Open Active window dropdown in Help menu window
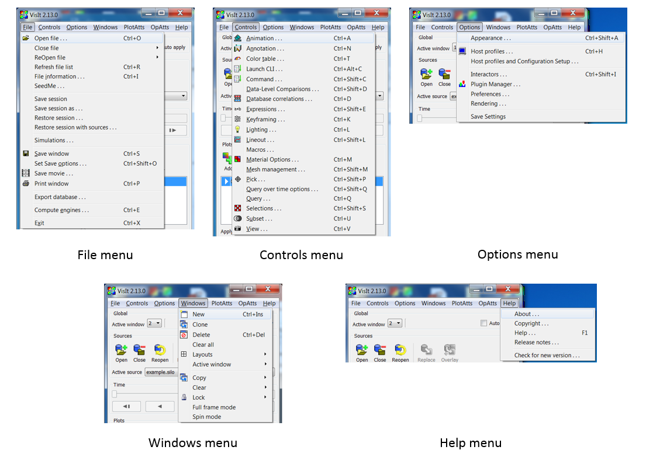Viewport: 646px width, 457px height. (x=395, y=324)
